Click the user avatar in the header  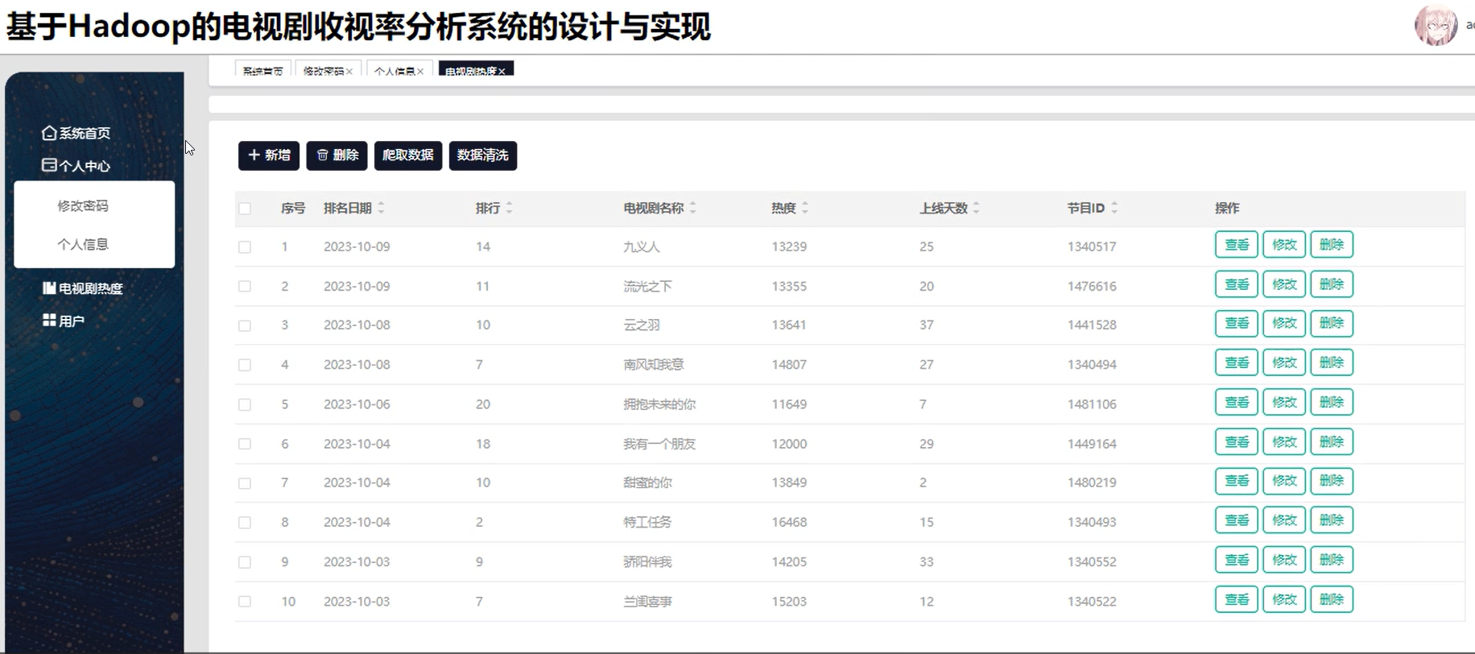[1436, 25]
